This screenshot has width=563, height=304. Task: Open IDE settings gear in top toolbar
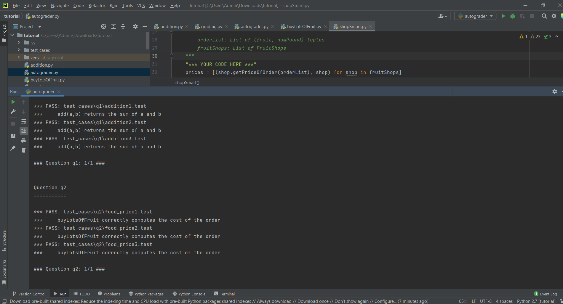[x=554, y=16]
